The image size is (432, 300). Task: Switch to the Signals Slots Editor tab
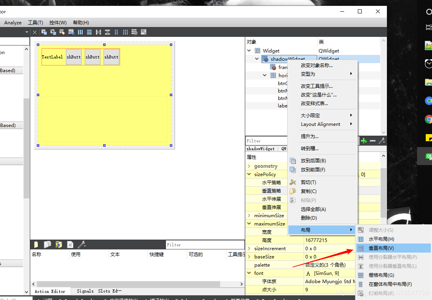click(99, 291)
